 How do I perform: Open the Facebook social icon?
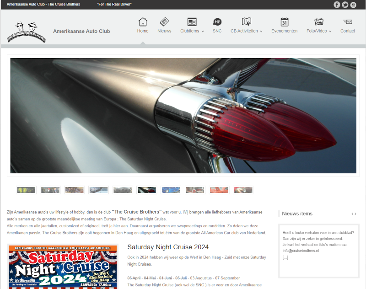337,5
